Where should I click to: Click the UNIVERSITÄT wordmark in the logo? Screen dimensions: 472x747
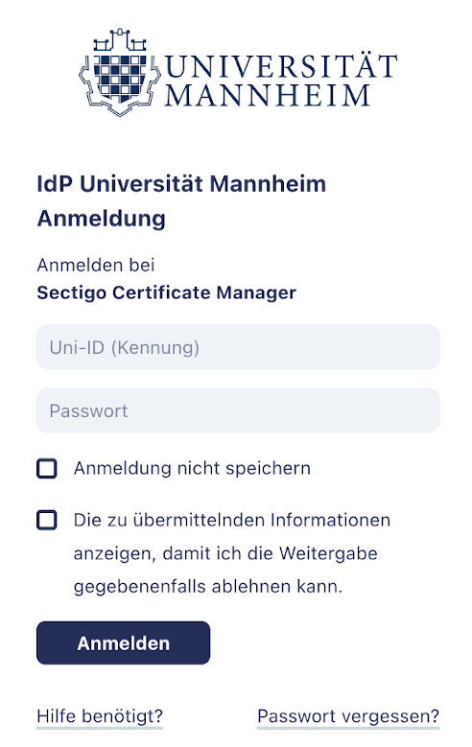(281, 66)
